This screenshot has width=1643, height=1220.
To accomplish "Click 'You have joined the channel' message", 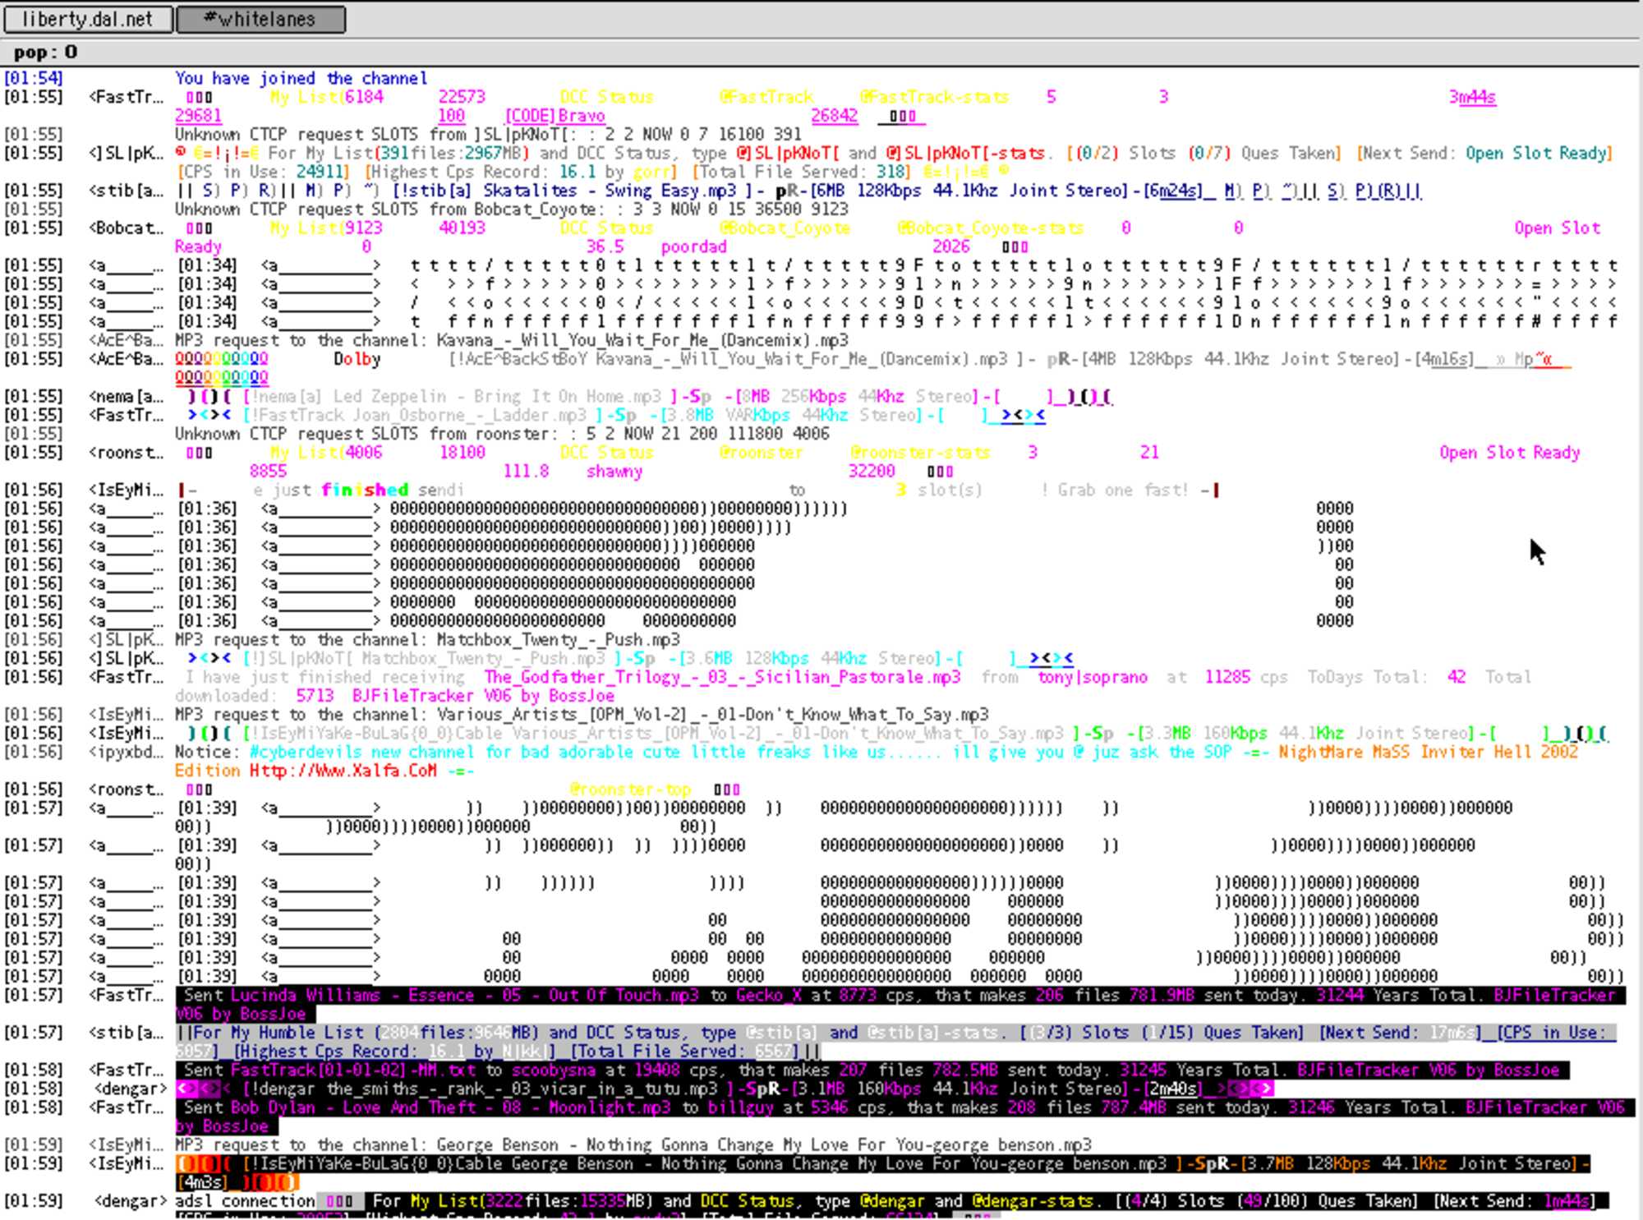I will [301, 79].
